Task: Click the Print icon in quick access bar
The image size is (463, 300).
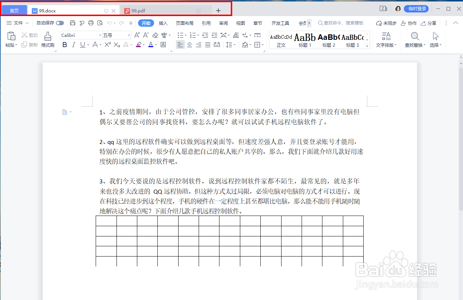Action: point(91,23)
